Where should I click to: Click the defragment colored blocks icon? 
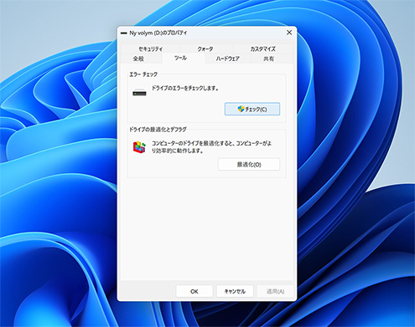tap(139, 147)
